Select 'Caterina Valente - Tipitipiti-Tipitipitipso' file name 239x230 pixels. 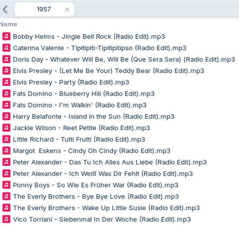point(100,48)
